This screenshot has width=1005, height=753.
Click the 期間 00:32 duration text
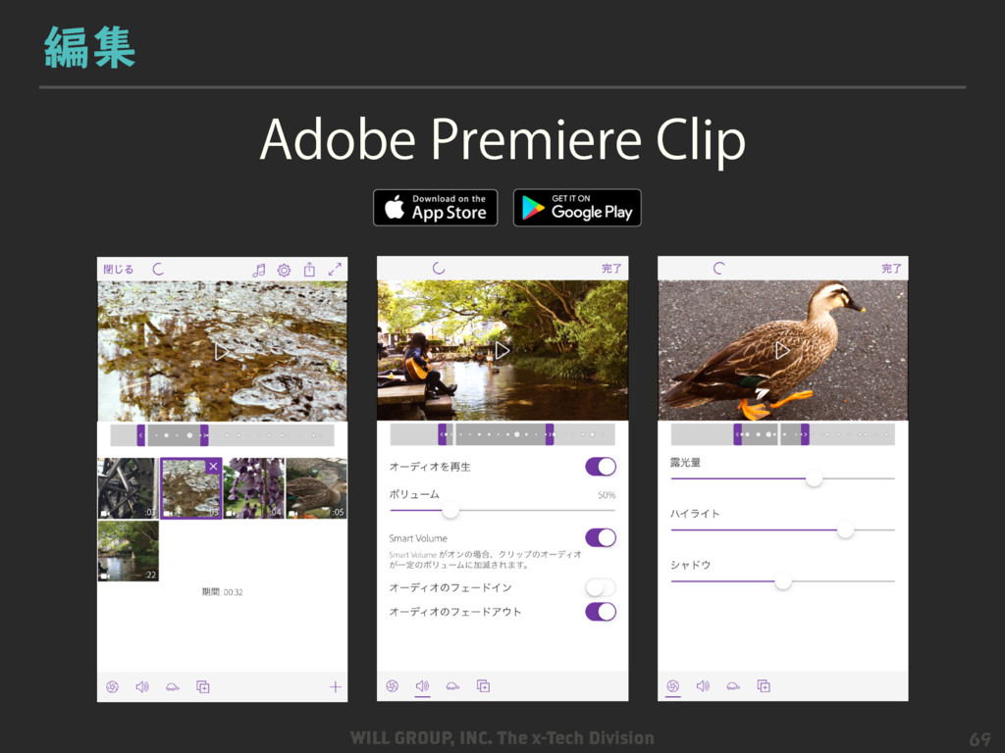(x=223, y=592)
